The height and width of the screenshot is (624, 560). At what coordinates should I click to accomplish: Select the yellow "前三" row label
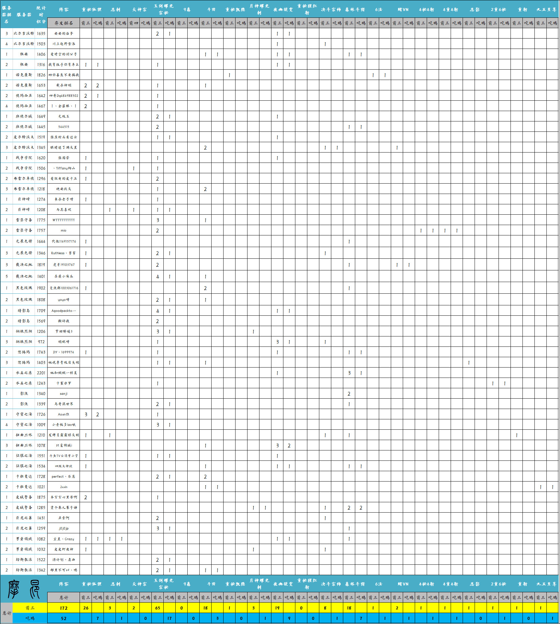point(30,608)
